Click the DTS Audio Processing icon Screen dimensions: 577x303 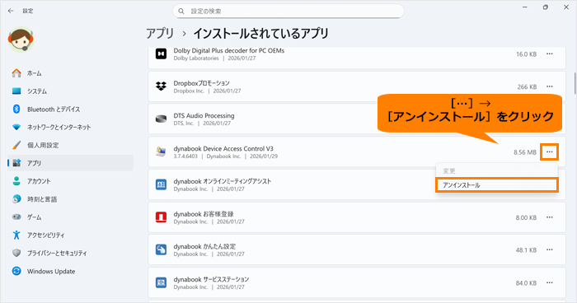point(162,119)
